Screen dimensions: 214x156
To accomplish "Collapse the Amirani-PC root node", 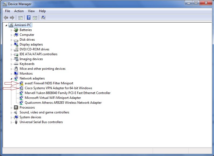I will click(6, 25).
